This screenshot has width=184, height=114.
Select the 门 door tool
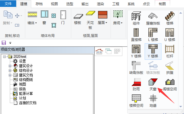click(x=63, y=17)
